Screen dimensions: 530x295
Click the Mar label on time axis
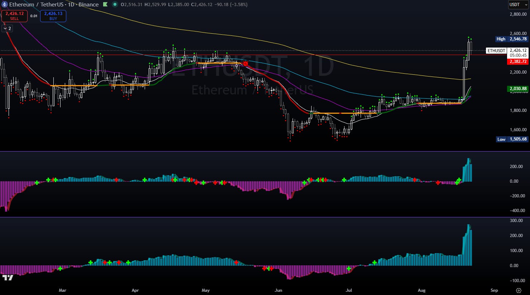pos(62,290)
